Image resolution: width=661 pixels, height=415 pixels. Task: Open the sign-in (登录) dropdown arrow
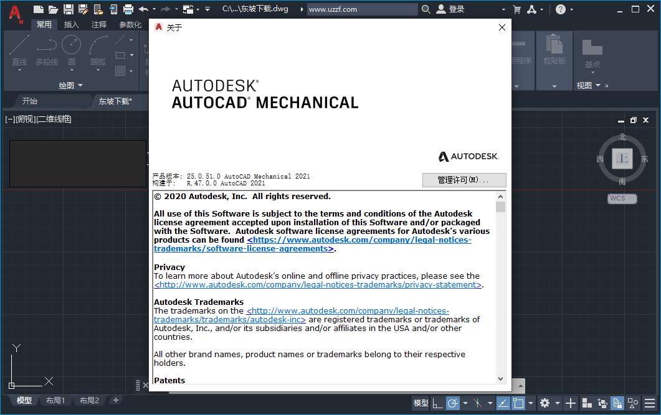coord(503,9)
